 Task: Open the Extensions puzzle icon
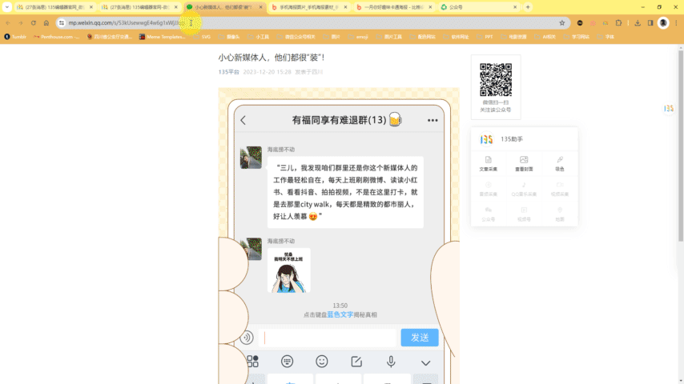click(x=618, y=22)
